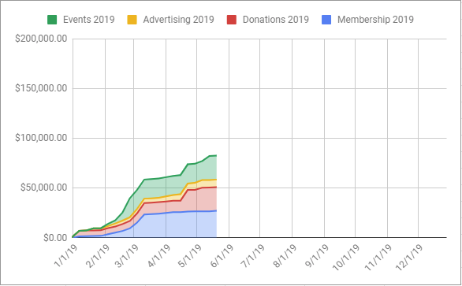Image resolution: width=462 pixels, height=286 pixels.
Task: Click the blue Membership stacked area
Action: [x=177, y=225]
